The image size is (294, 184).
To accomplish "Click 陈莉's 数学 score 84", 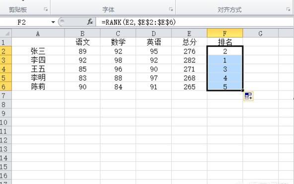I will click(118, 87).
